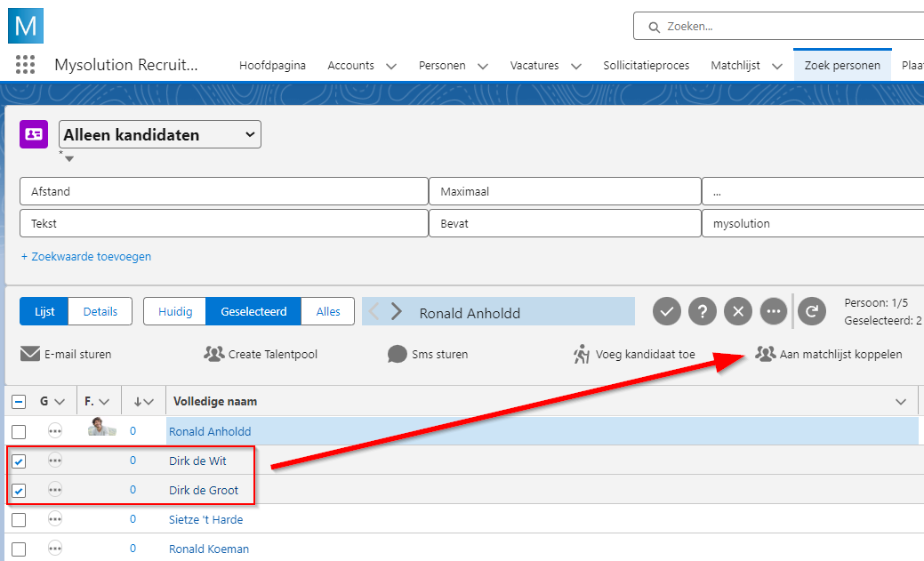Check the Ronald Koeman row checkbox
Screen dimensions: 924x561
pos(19,549)
